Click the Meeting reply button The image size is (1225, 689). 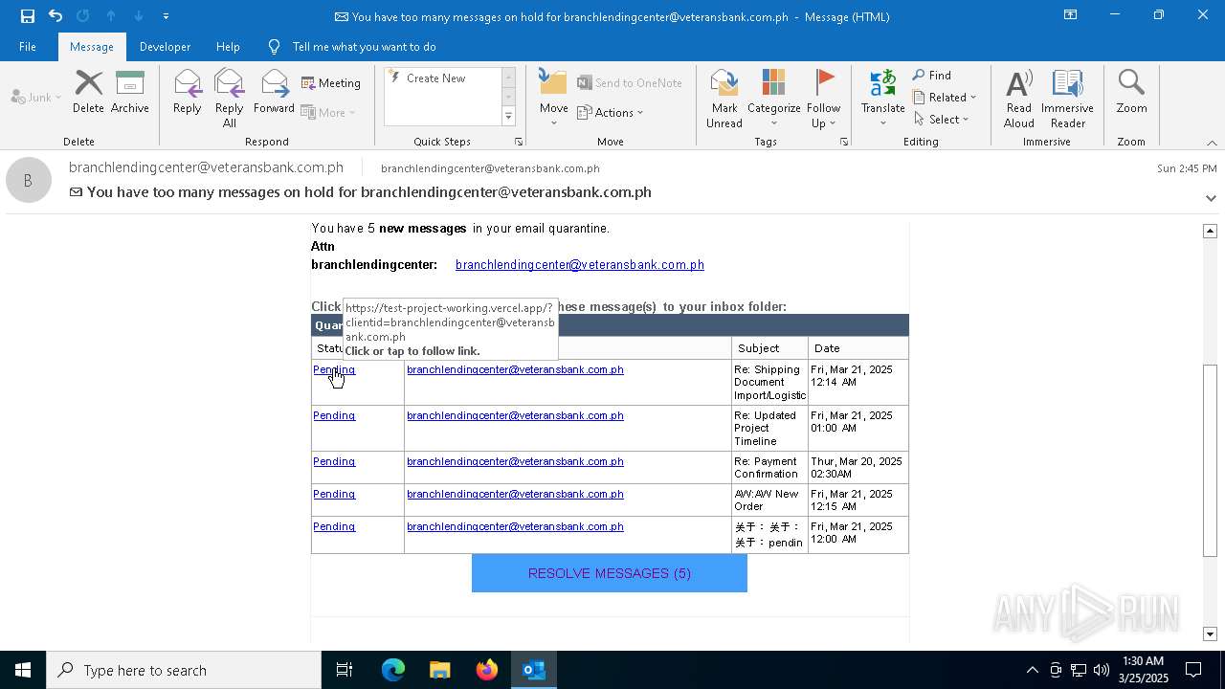point(331,83)
